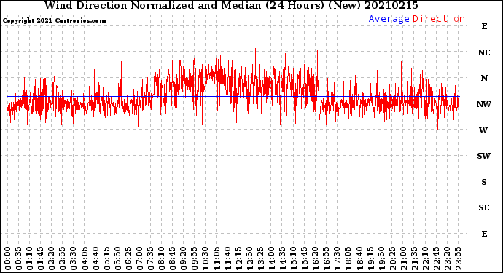The height and width of the screenshot is (273, 503).
Task: Click the chart title text
Action: click(x=231, y=5)
